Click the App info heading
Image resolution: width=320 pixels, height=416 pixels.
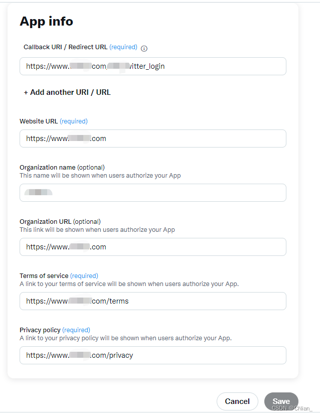point(46,22)
